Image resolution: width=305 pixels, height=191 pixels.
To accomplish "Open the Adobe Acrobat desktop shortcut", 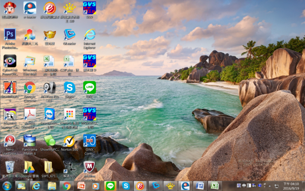I will coord(30,114).
